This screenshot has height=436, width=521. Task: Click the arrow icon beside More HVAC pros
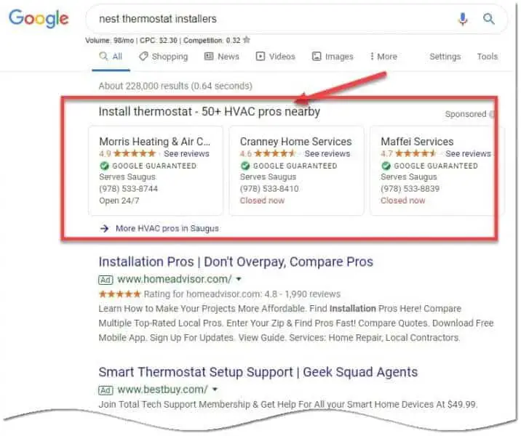[104, 229]
